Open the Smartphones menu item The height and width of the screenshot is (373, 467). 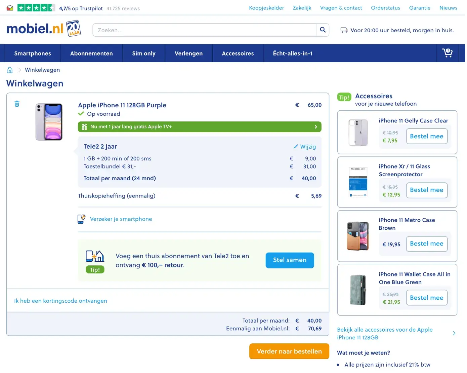pyautogui.click(x=33, y=53)
